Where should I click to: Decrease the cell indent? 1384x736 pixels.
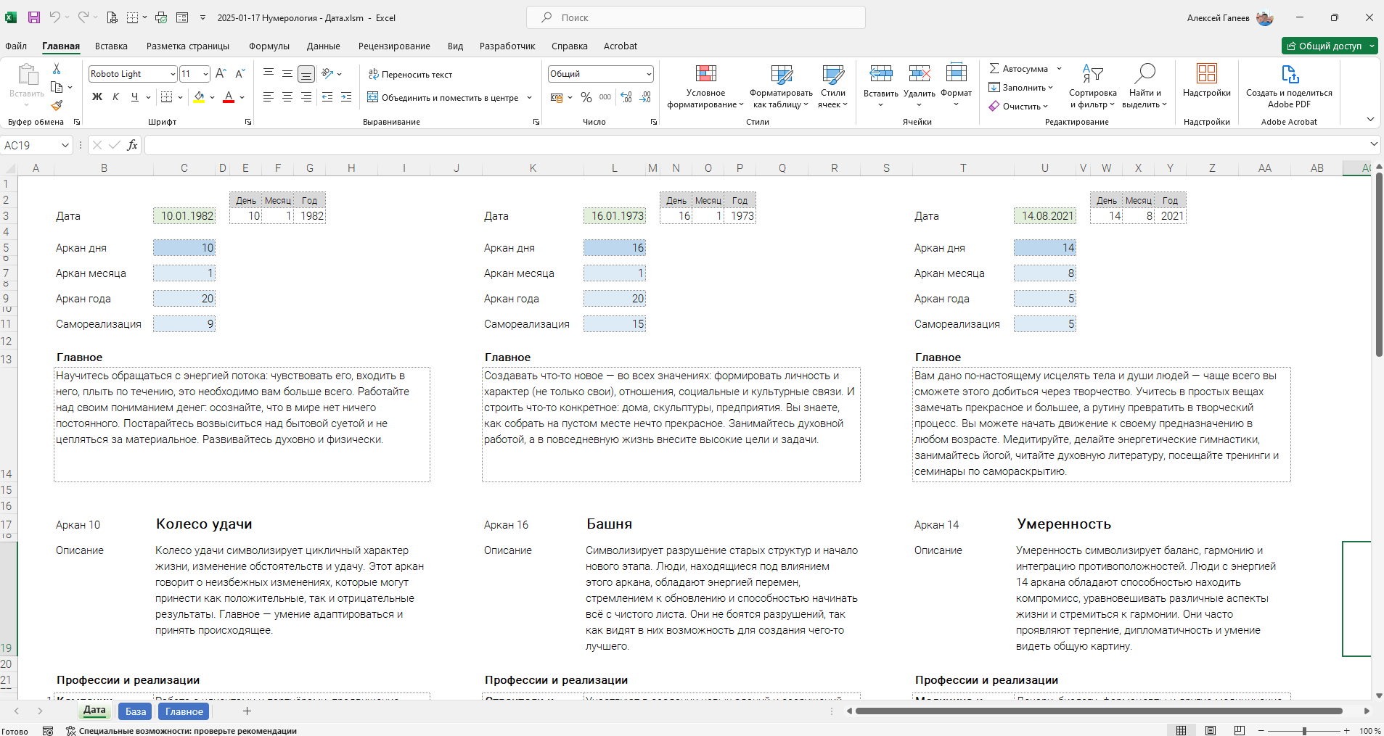327,97
